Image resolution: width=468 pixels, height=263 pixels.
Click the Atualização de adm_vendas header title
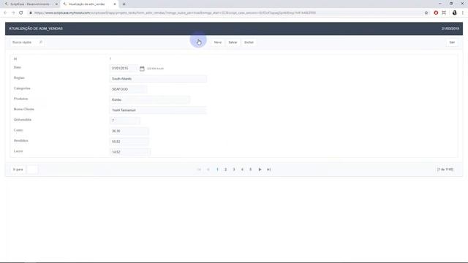[36, 28]
